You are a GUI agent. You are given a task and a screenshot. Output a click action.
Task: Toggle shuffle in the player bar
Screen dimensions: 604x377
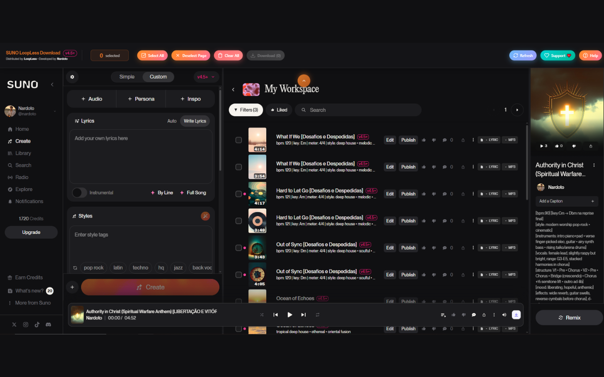(262, 315)
